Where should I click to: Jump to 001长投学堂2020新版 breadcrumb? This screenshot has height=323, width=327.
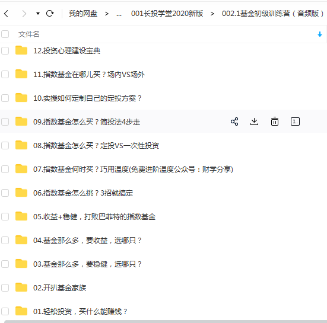click(167, 14)
